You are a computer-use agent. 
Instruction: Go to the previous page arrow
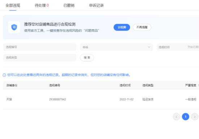pos(177,116)
